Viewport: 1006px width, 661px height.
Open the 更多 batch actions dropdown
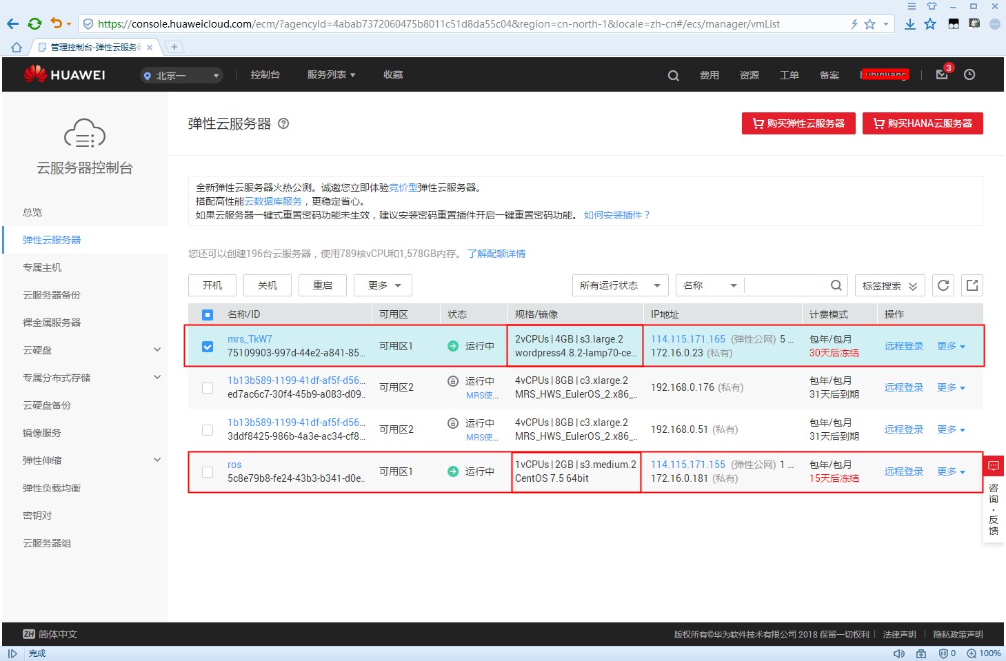pyautogui.click(x=383, y=285)
